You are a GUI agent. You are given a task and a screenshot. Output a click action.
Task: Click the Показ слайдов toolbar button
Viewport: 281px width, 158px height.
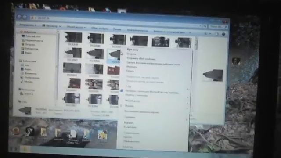coord(100,28)
